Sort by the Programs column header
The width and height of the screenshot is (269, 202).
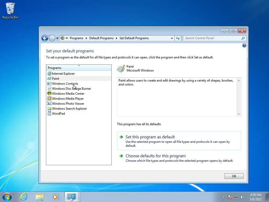point(79,68)
